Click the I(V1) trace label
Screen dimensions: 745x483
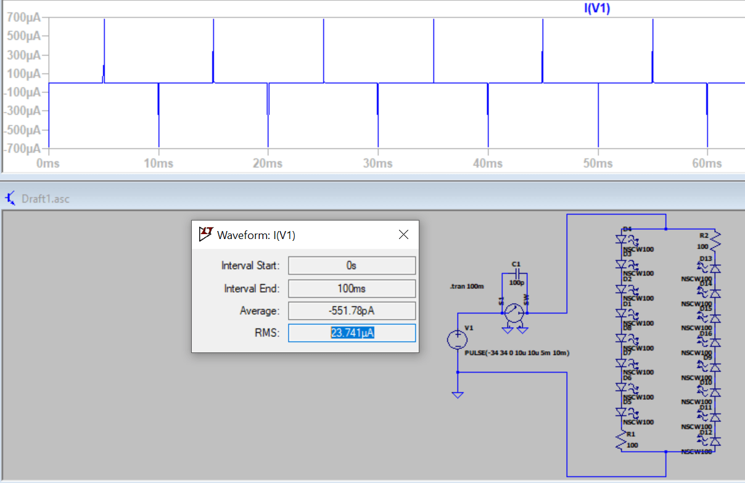[596, 8]
